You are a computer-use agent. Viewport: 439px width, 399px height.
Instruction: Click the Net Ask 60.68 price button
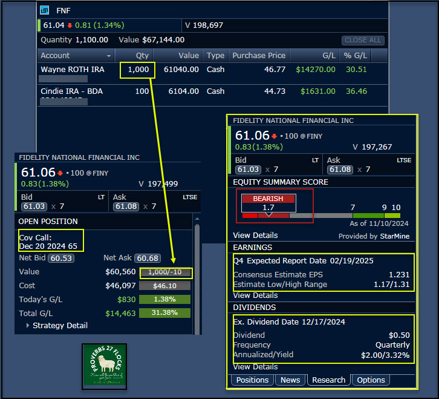pyautogui.click(x=147, y=259)
